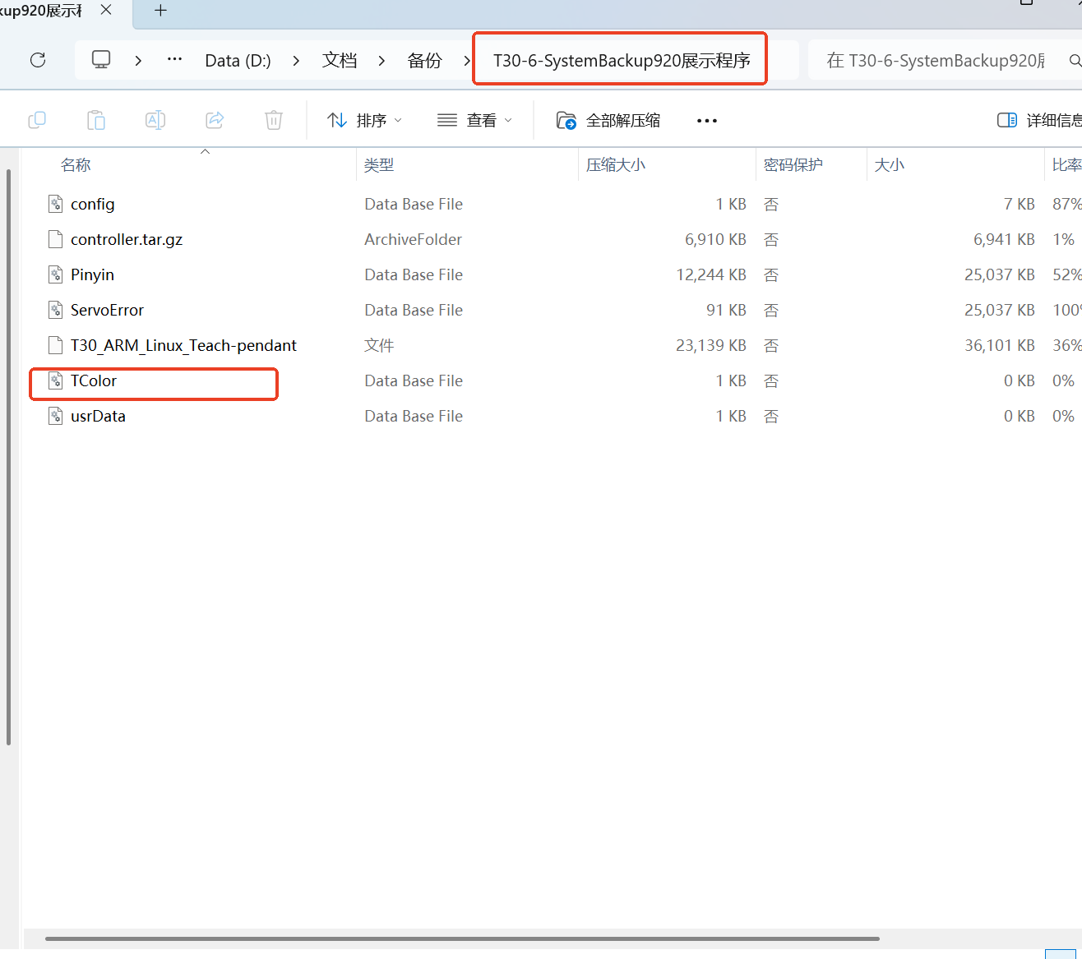The height and width of the screenshot is (959, 1082).
Task: Select the TColor file
Action: (x=94, y=381)
